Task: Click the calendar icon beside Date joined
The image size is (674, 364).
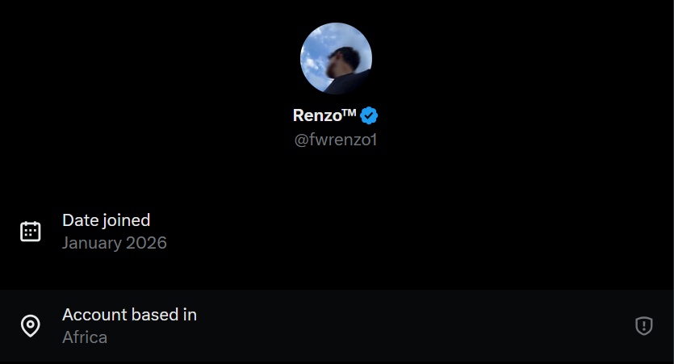Action: (31, 232)
